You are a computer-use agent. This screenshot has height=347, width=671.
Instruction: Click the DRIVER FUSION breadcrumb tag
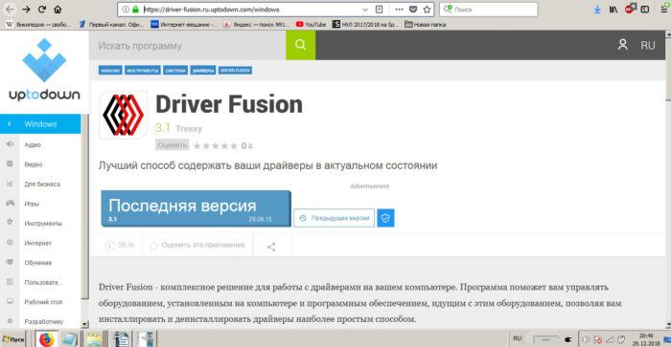tap(235, 71)
